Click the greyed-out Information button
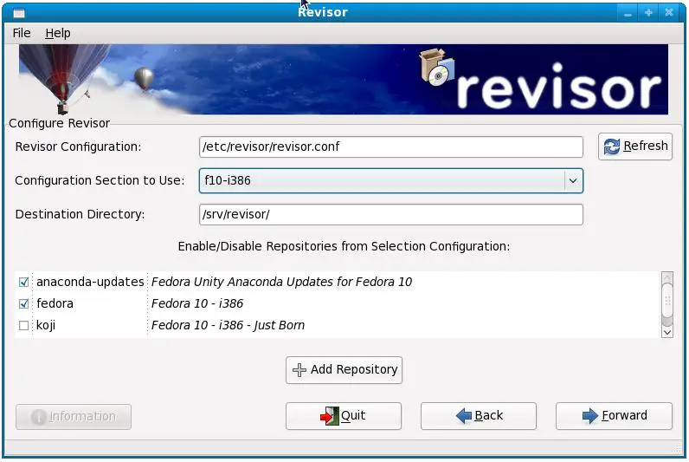689x462 pixels. pyautogui.click(x=74, y=417)
